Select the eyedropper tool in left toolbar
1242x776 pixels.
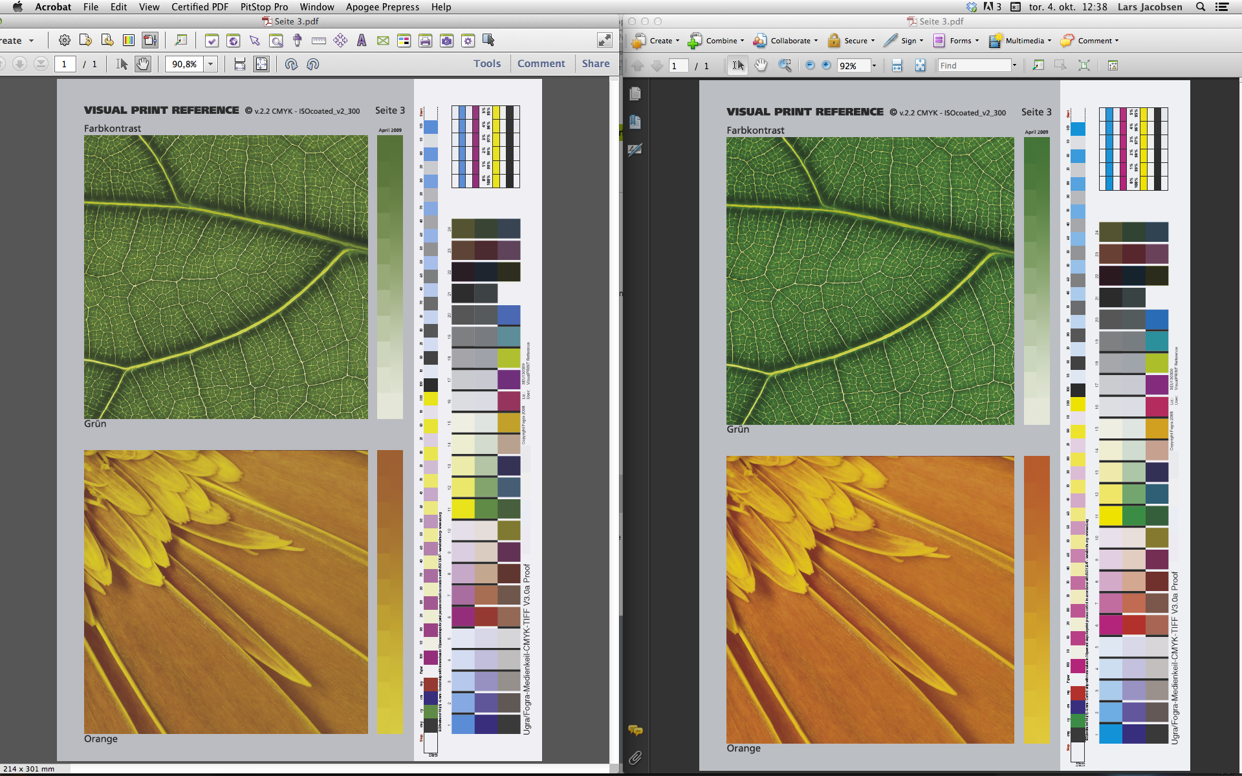tap(298, 41)
